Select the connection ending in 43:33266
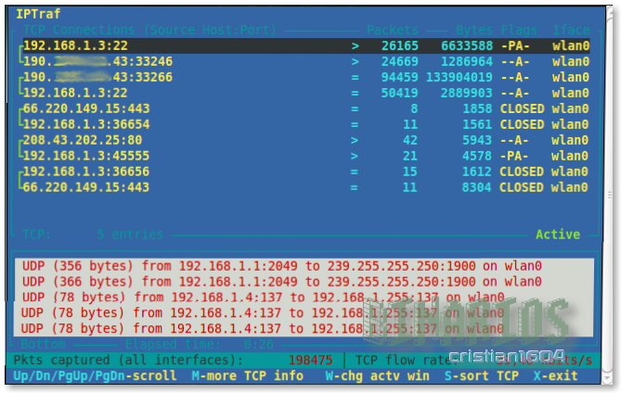 pos(97,77)
